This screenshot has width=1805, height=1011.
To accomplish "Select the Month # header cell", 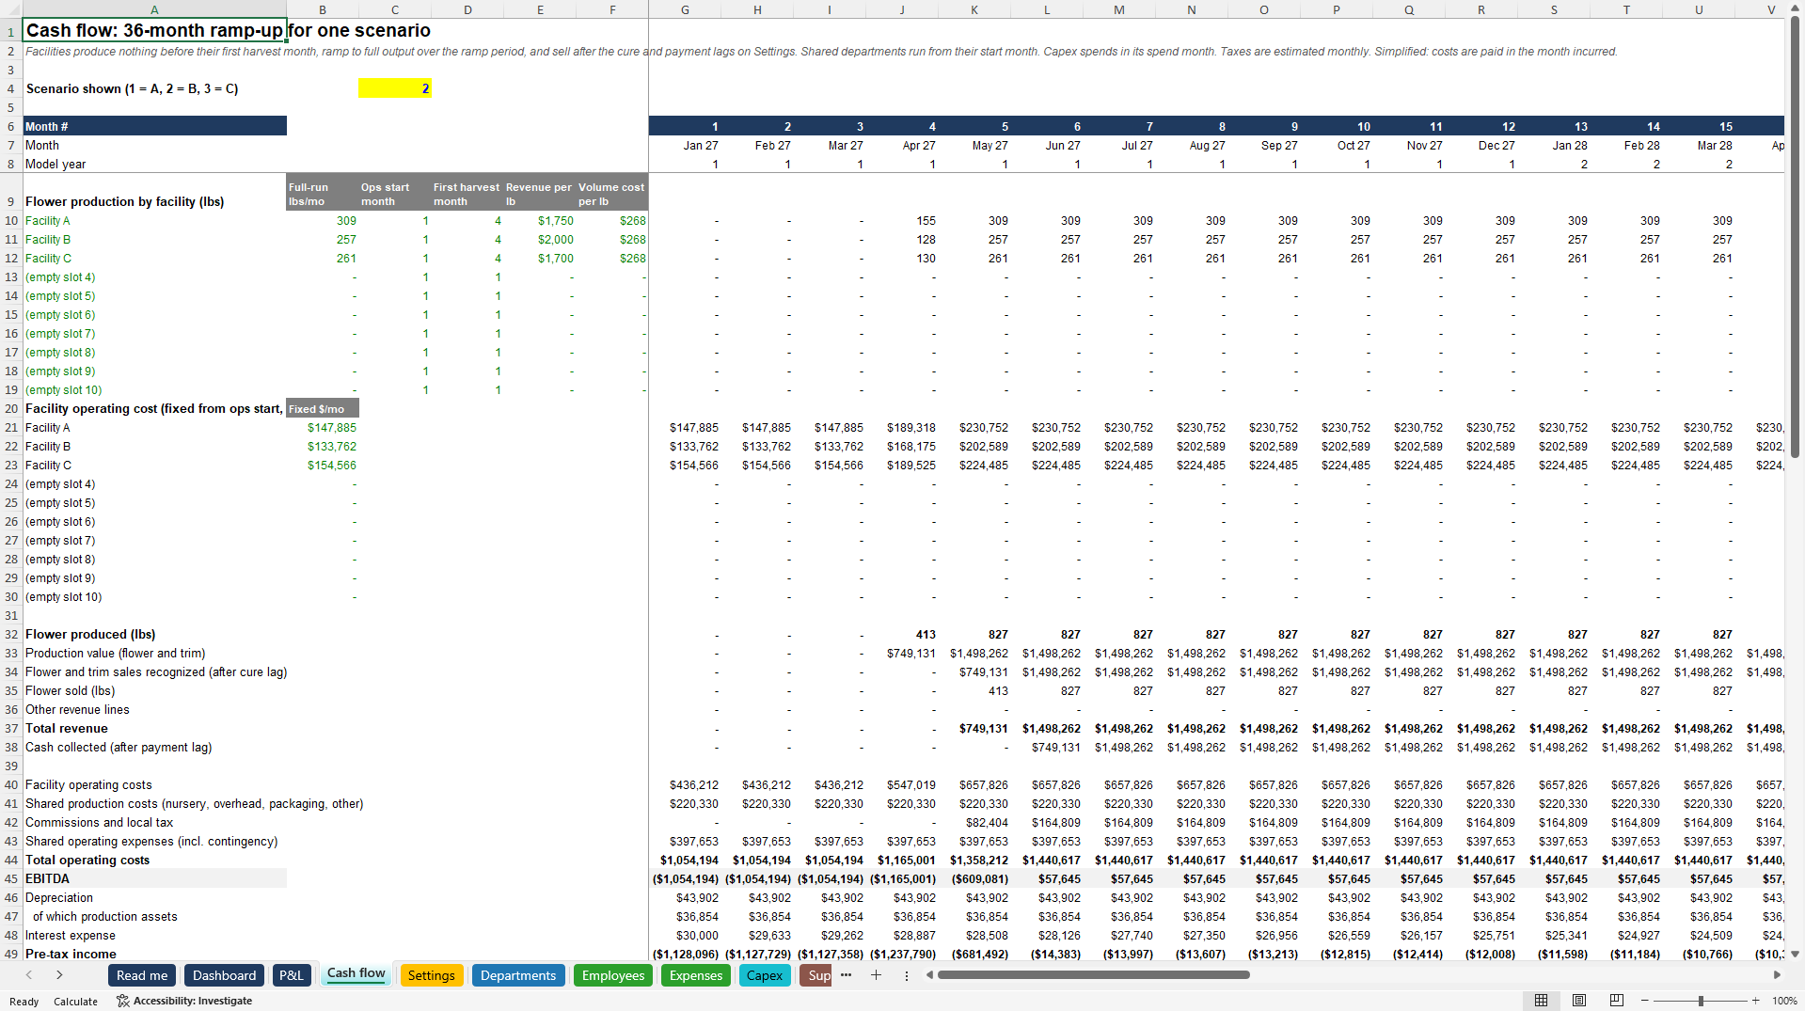I will pos(154,126).
